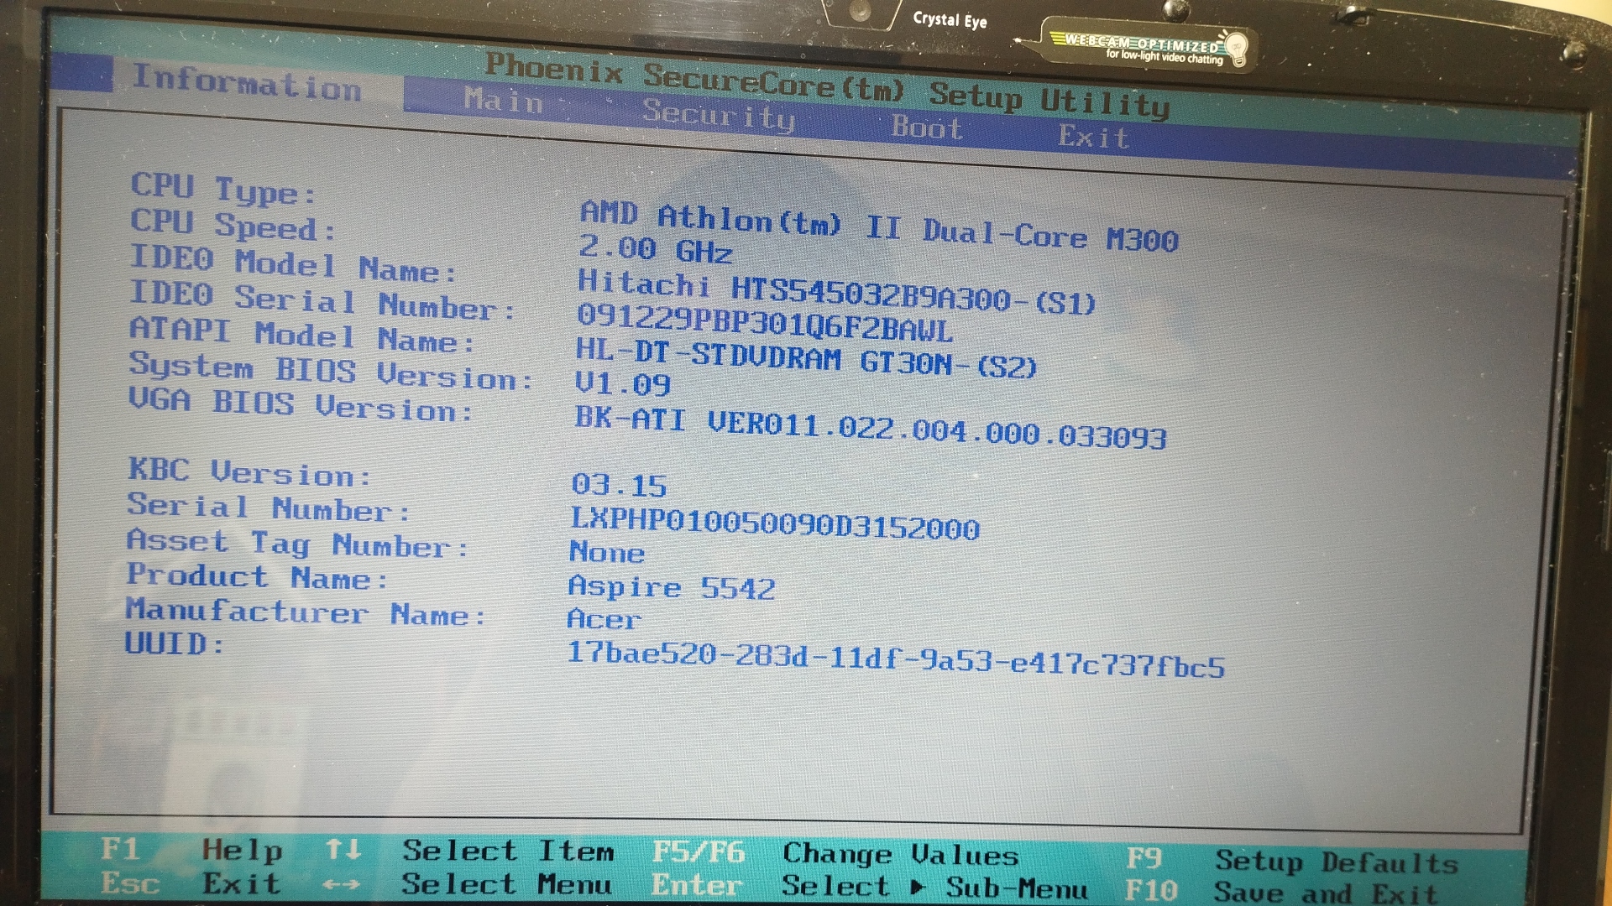Image resolution: width=1612 pixels, height=906 pixels.
Task: Click the left/right arrows Select Menu icon
Action: 342,885
